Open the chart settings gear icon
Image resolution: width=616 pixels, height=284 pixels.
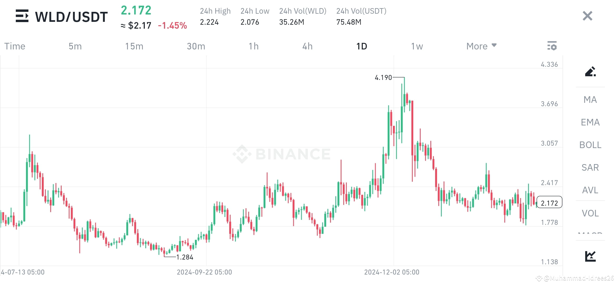pos(552,46)
